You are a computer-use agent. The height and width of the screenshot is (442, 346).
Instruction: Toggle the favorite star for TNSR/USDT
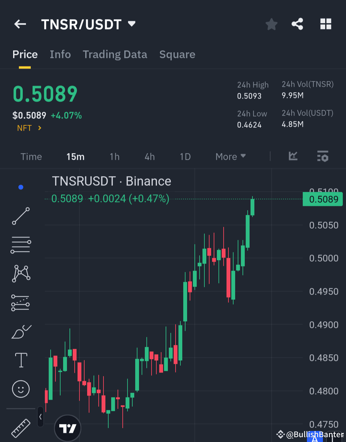[x=271, y=24]
